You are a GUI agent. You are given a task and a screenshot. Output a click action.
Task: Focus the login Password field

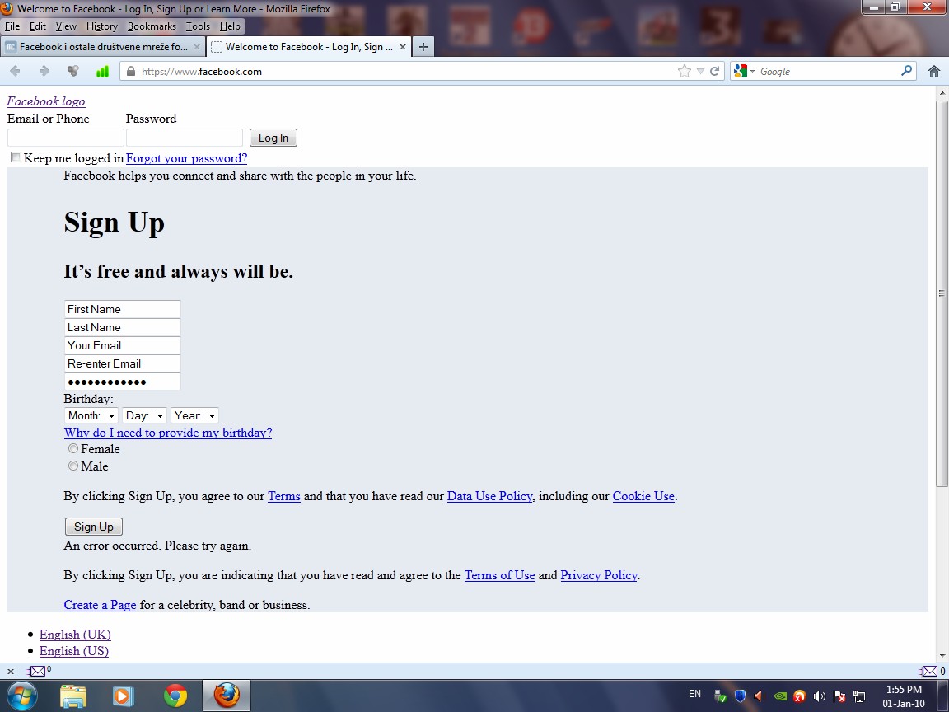point(184,138)
